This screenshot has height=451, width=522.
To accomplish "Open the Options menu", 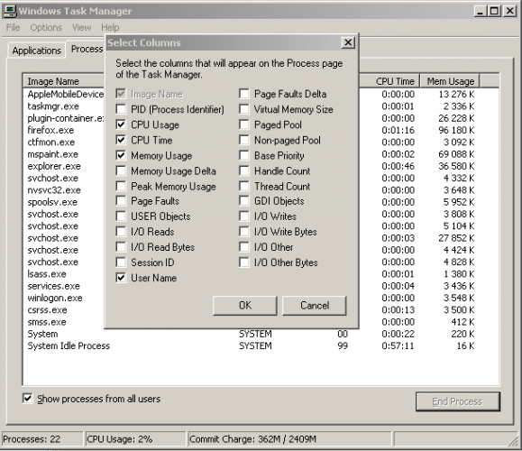I will pyautogui.click(x=46, y=27).
